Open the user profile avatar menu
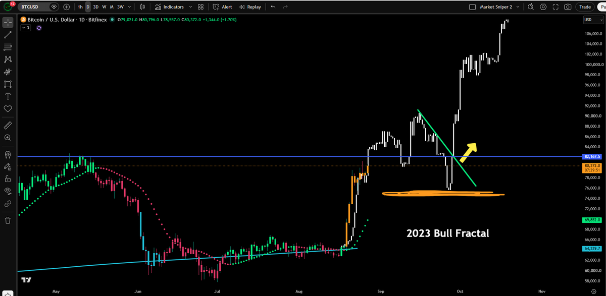This screenshot has height=296, width=606. tap(9, 7)
